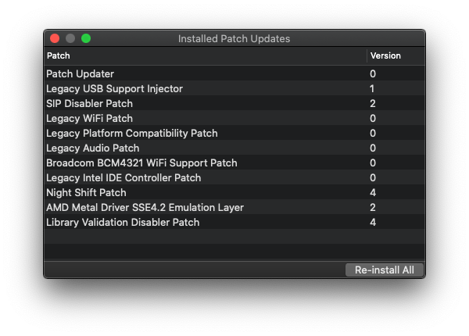Screen dimensions: 469x336
Task: Sort by the Version column header
Action: tap(396, 56)
